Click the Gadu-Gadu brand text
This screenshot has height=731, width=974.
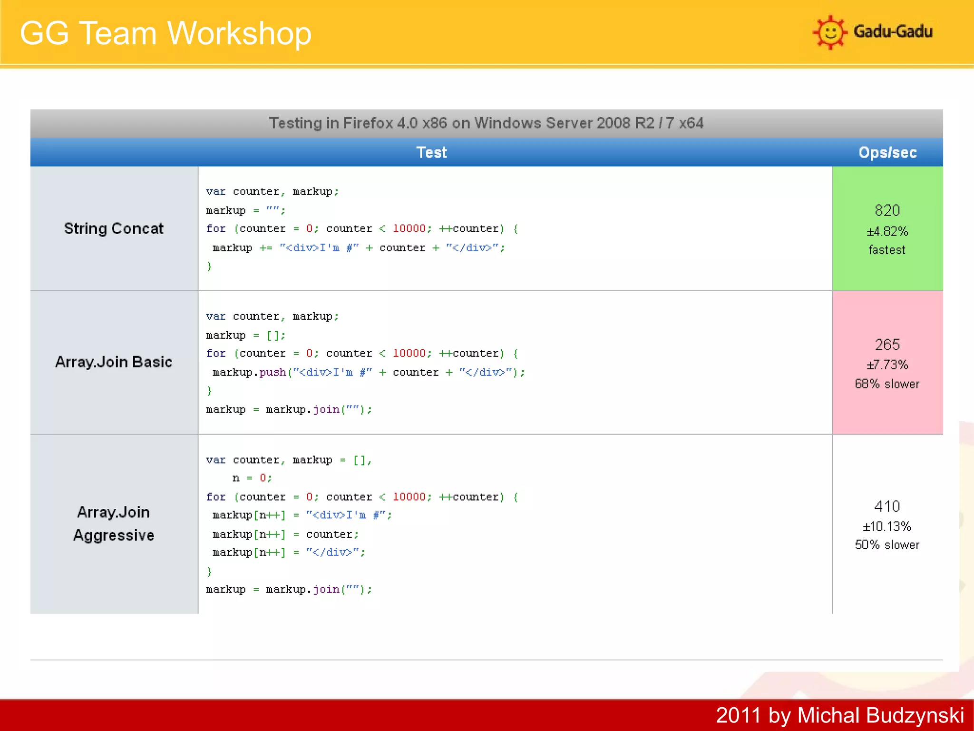[893, 31]
